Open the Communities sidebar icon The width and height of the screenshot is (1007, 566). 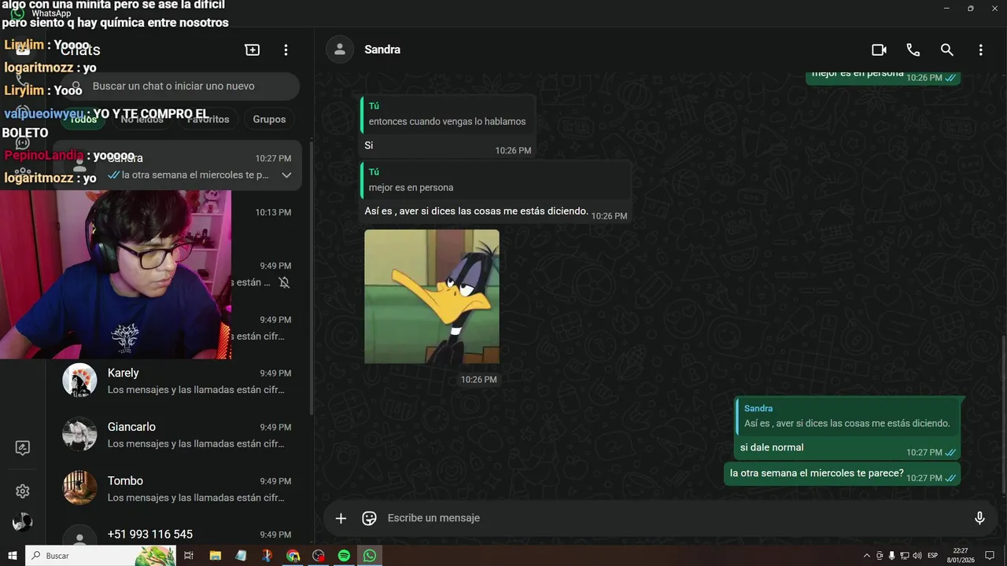click(23, 172)
